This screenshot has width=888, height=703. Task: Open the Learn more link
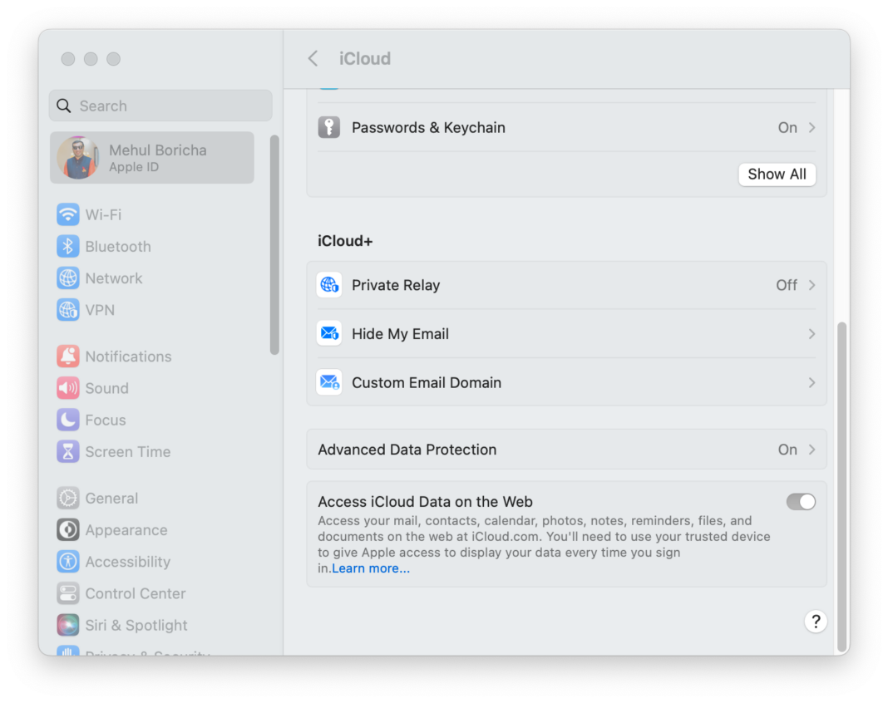370,568
